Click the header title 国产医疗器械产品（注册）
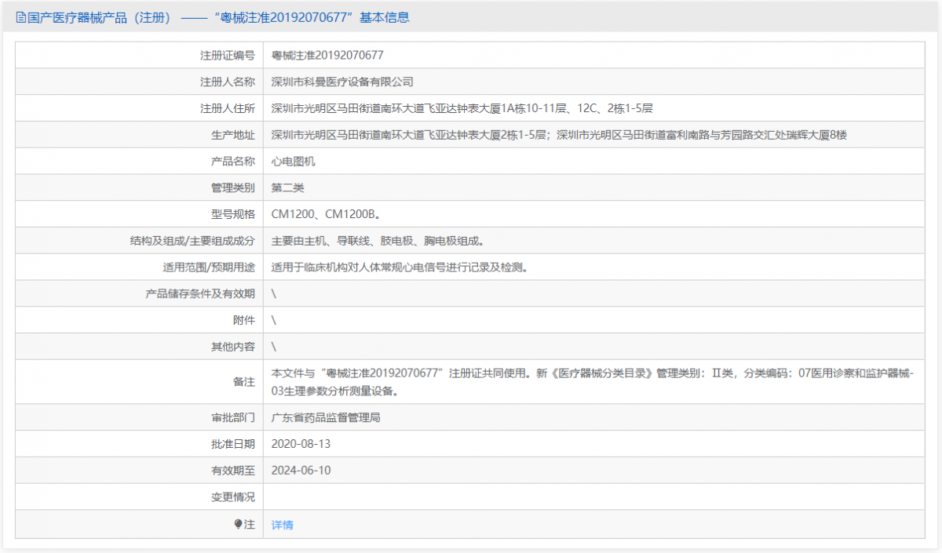 (99, 17)
